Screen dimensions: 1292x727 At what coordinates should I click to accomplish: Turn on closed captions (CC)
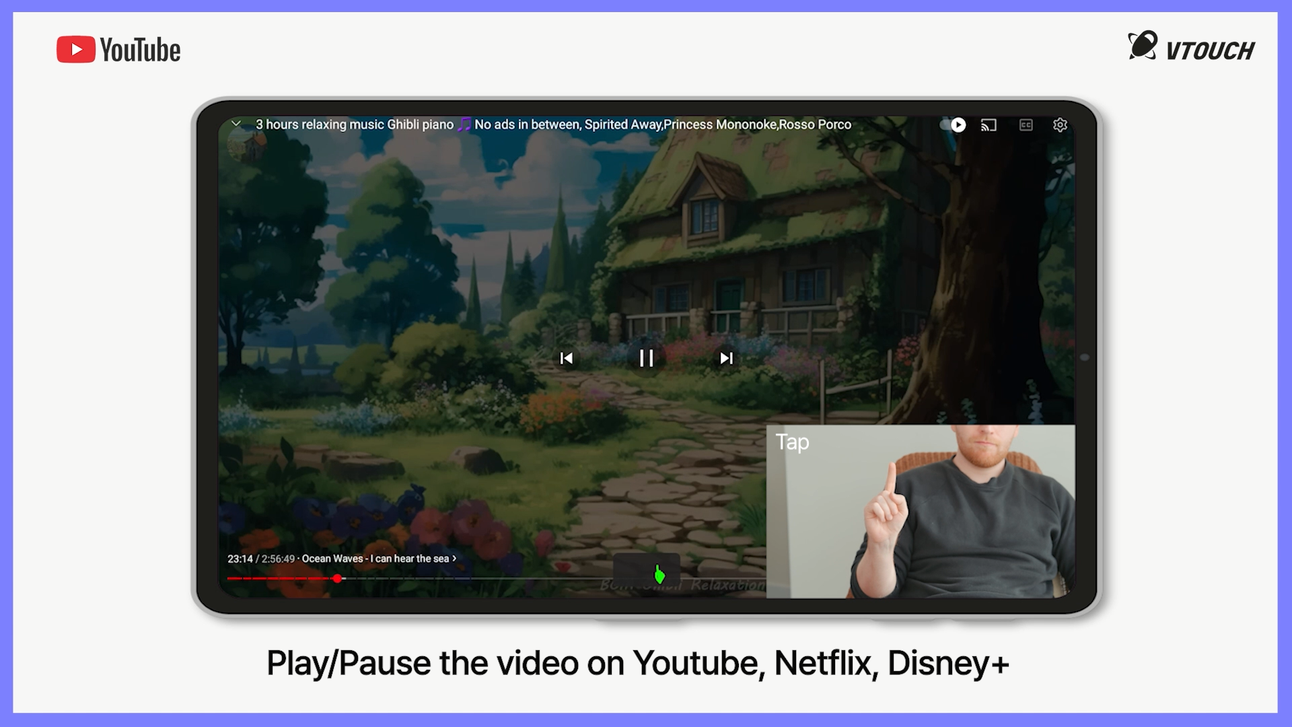tap(1026, 125)
